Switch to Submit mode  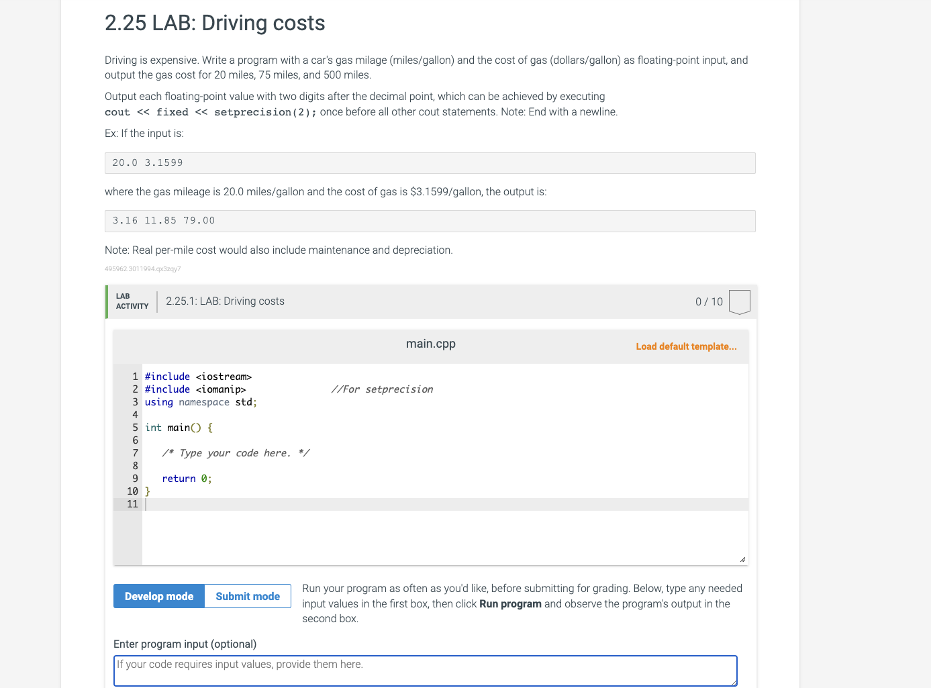pyautogui.click(x=247, y=596)
